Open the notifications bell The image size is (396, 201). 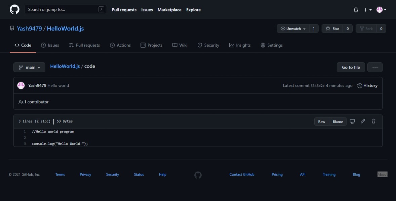pyautogui.click(x=356, y=10)
